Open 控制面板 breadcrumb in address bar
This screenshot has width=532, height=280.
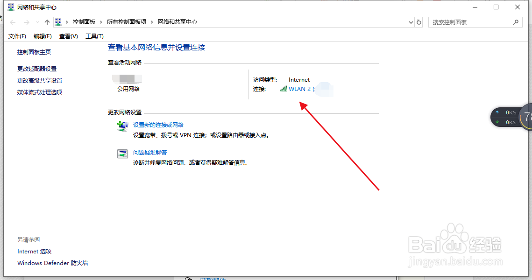coord(84,22)
